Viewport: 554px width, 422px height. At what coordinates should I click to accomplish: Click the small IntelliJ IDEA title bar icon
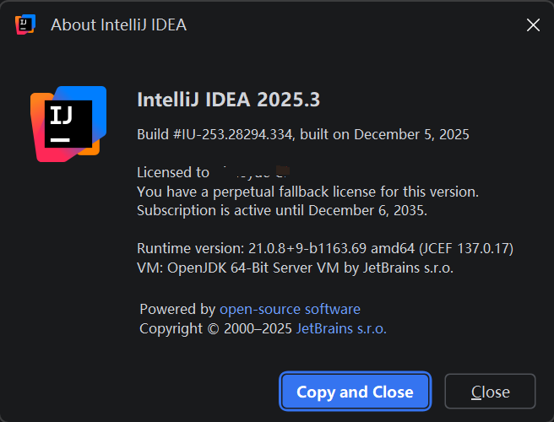pos(25,24)
